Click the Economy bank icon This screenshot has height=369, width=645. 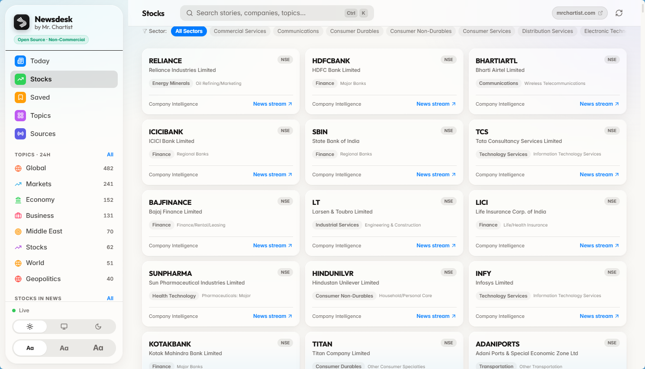18,200
